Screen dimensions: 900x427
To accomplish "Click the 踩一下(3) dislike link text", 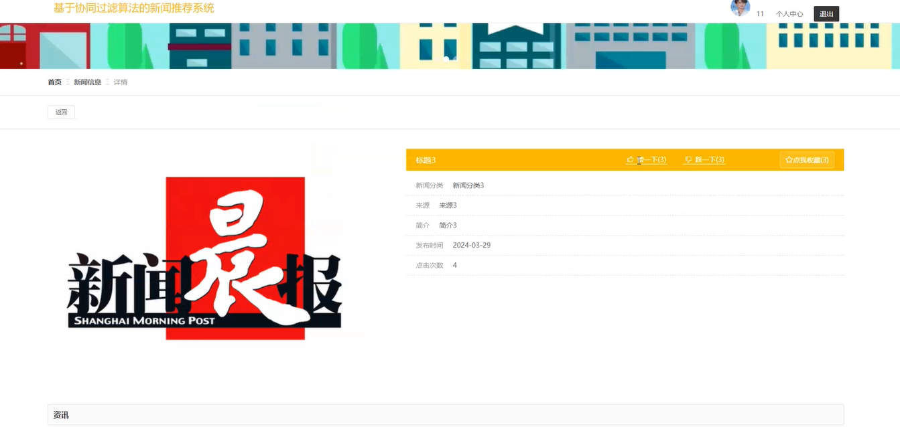I will [x=710, y=160].
